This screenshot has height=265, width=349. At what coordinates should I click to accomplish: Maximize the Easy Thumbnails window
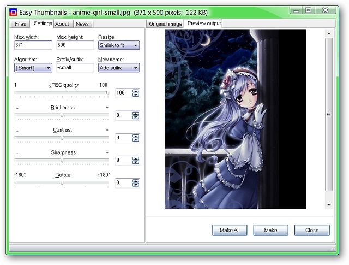tap(309, 10)
